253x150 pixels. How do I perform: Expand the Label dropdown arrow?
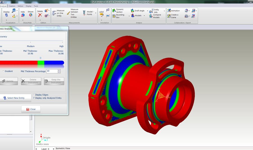101,20
